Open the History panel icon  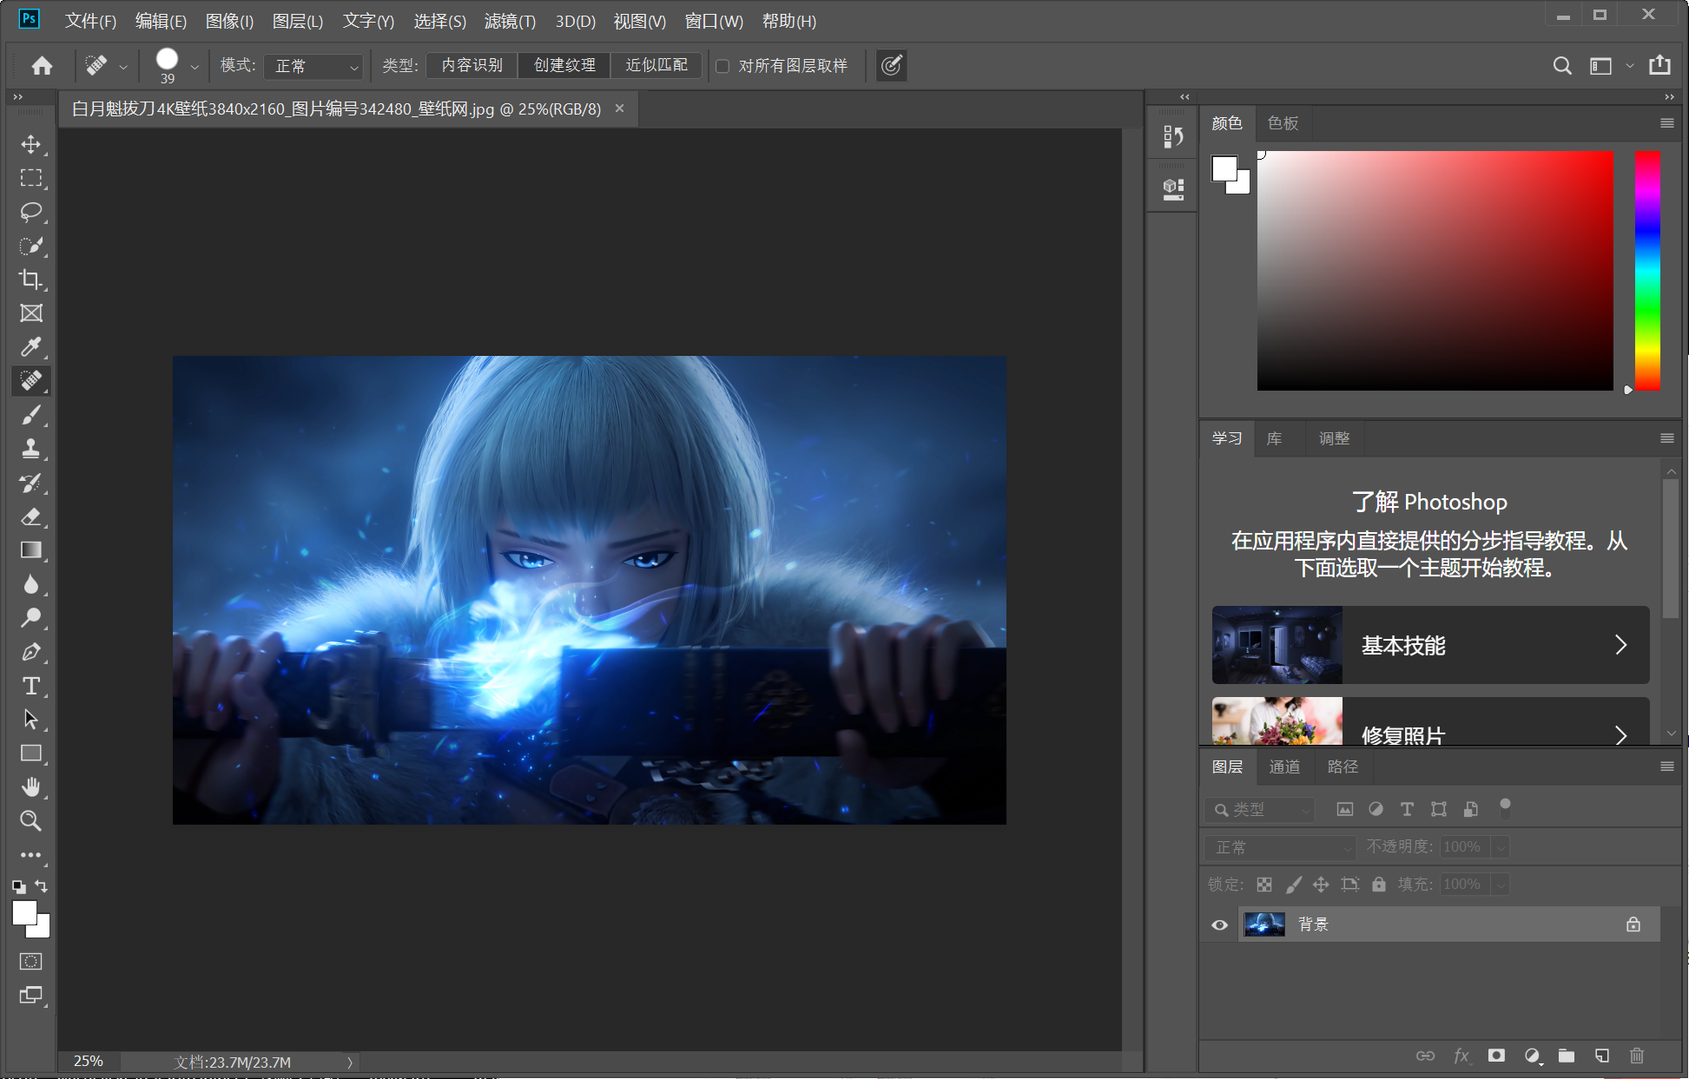[x=1173, y=136]
